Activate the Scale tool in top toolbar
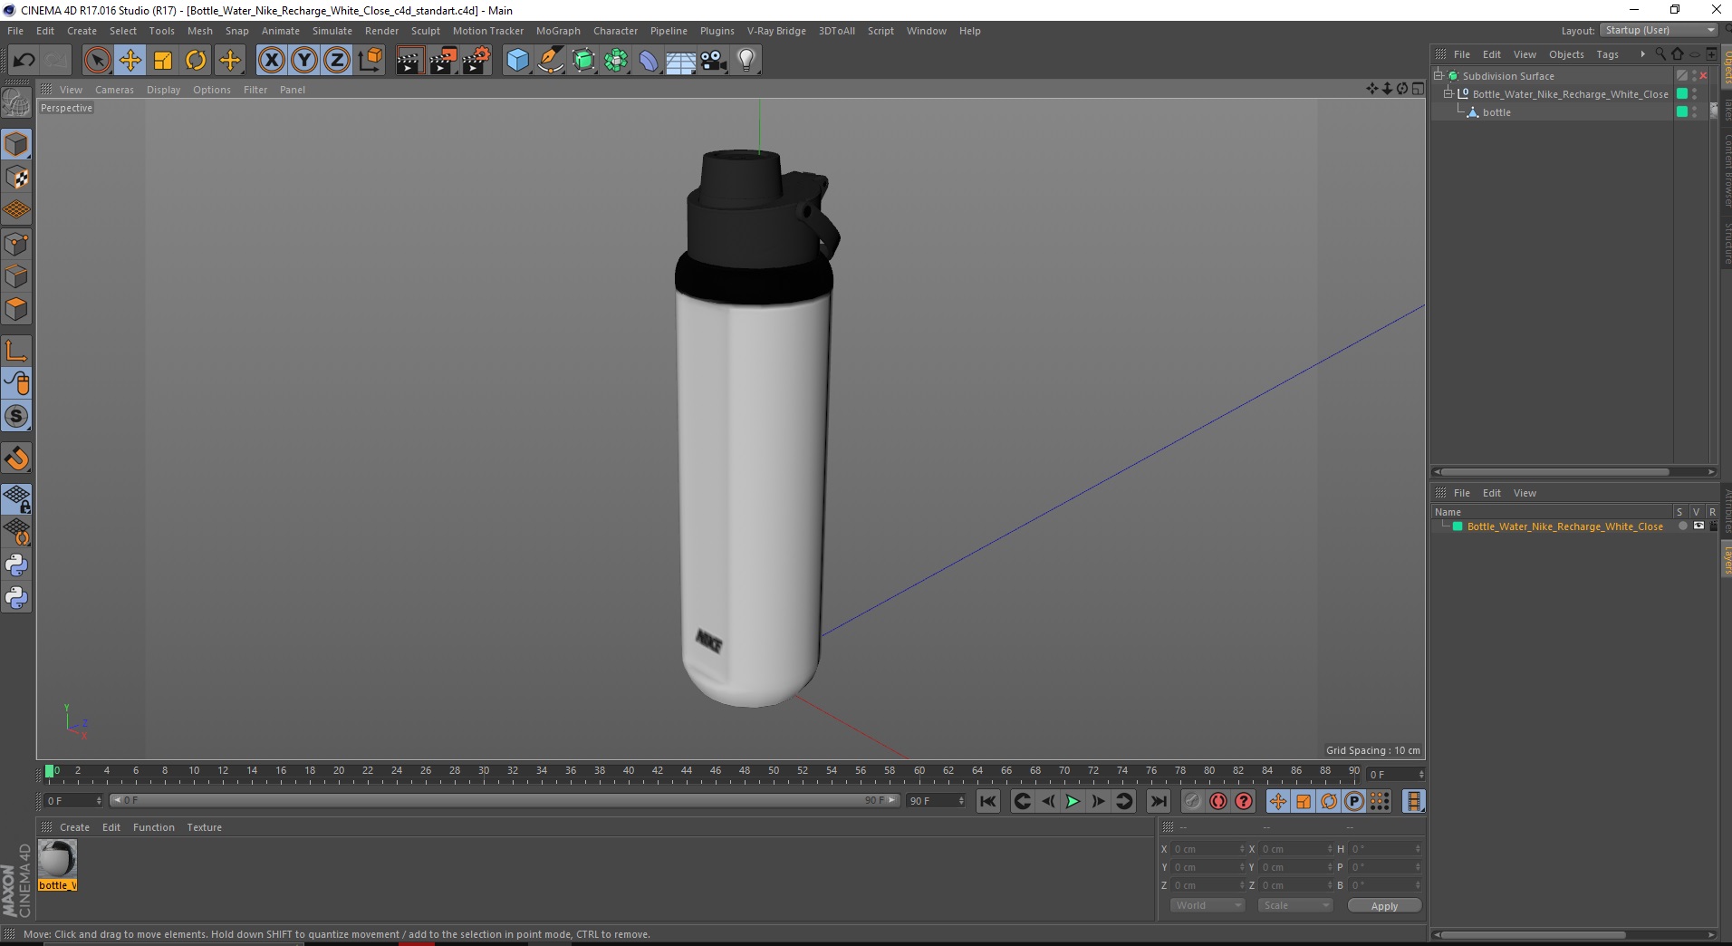The width and height of the screenshot is (1732, 946). [163, 61]
